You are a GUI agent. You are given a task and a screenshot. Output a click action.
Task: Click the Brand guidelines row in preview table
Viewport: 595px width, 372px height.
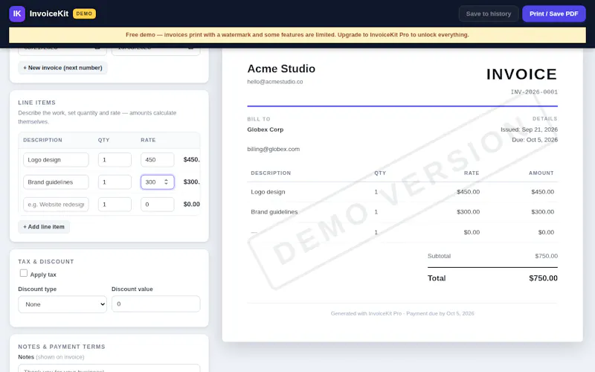click(x=402, y=212)
